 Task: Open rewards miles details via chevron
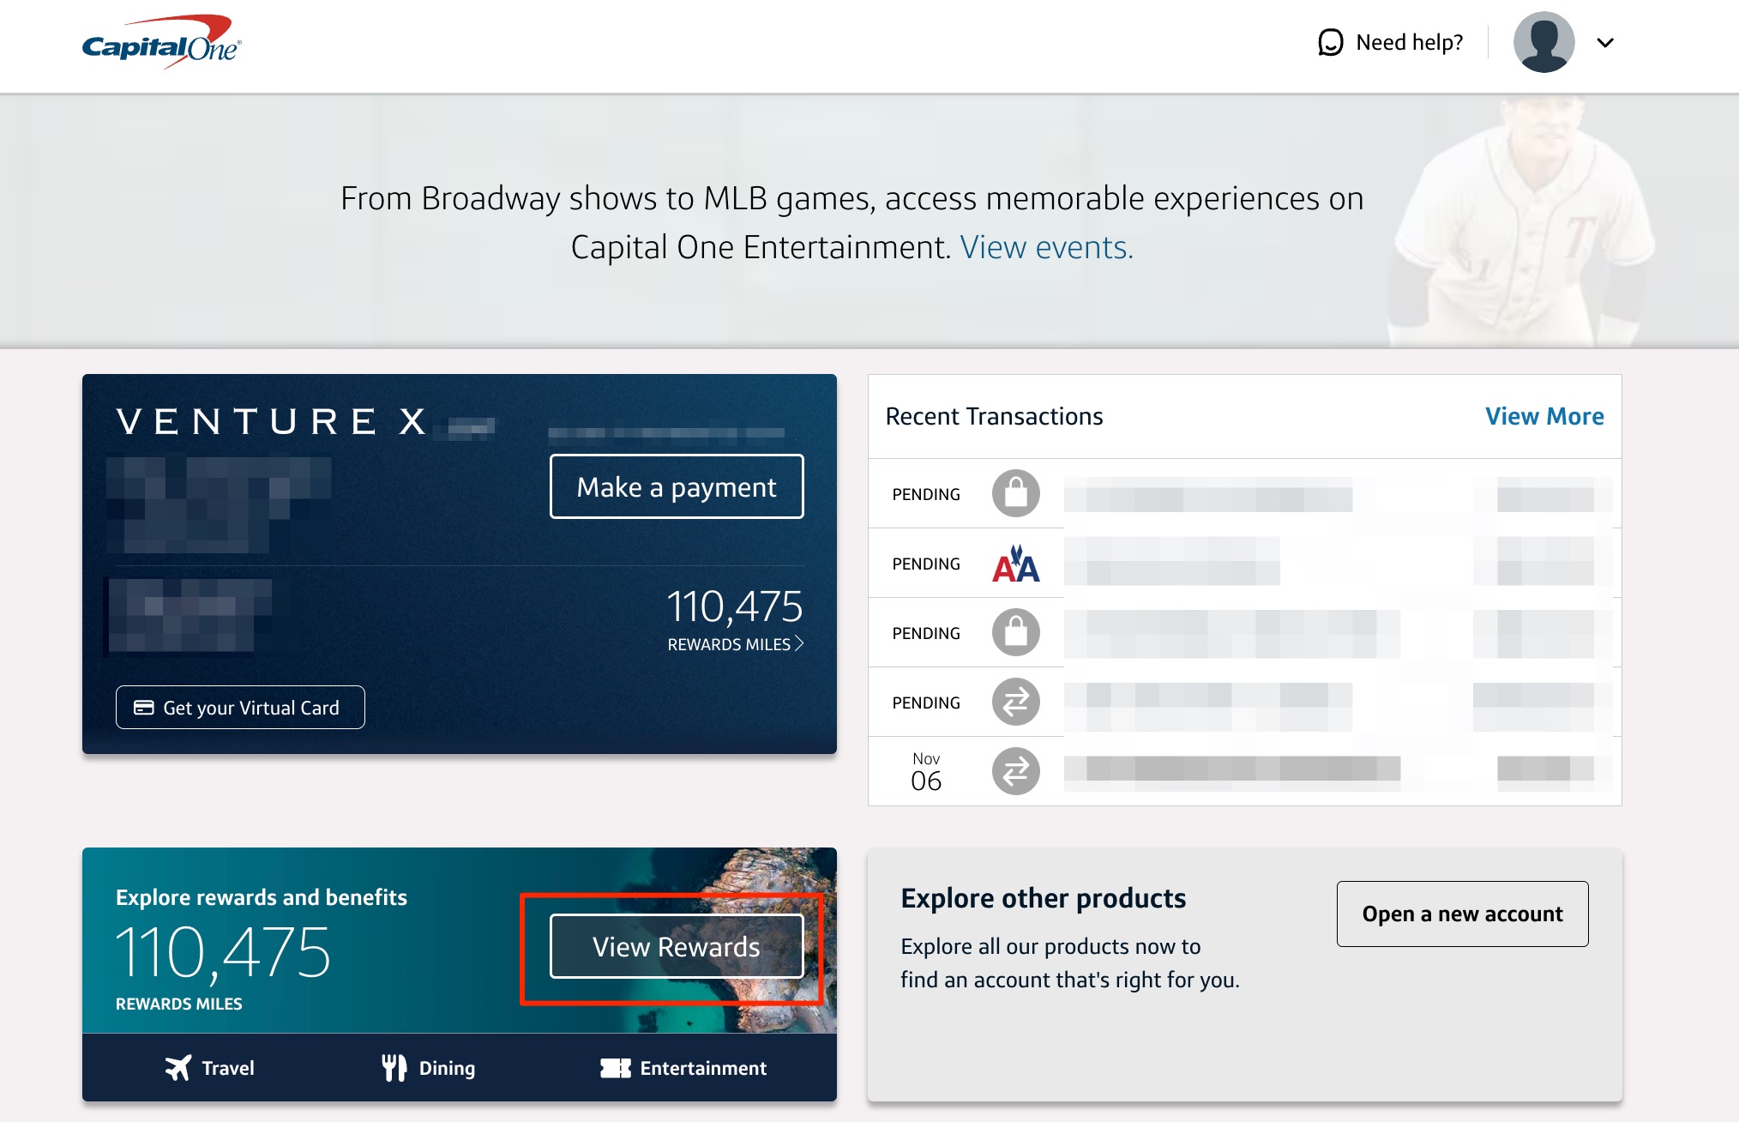[799, 643]
